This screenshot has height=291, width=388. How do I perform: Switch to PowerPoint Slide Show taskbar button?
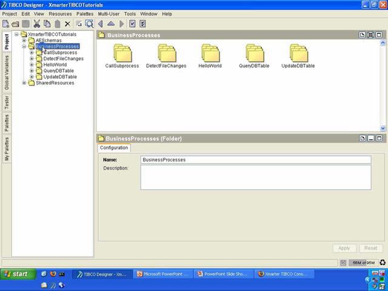pyautogui.click(x=224, y=274)
